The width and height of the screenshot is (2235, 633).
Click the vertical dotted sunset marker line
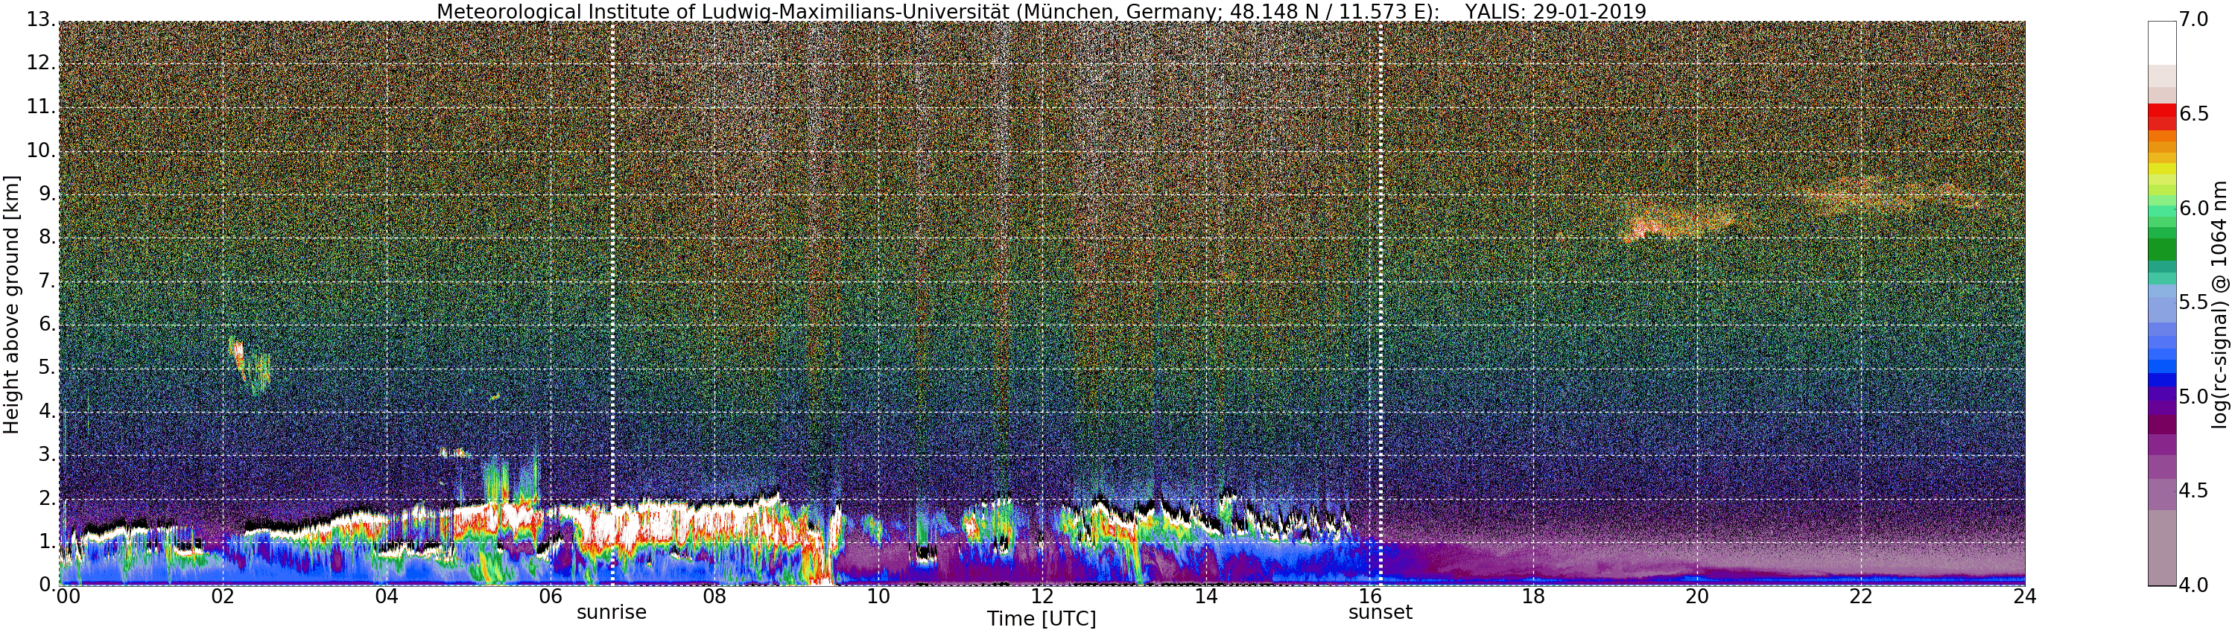(1380, 304)
